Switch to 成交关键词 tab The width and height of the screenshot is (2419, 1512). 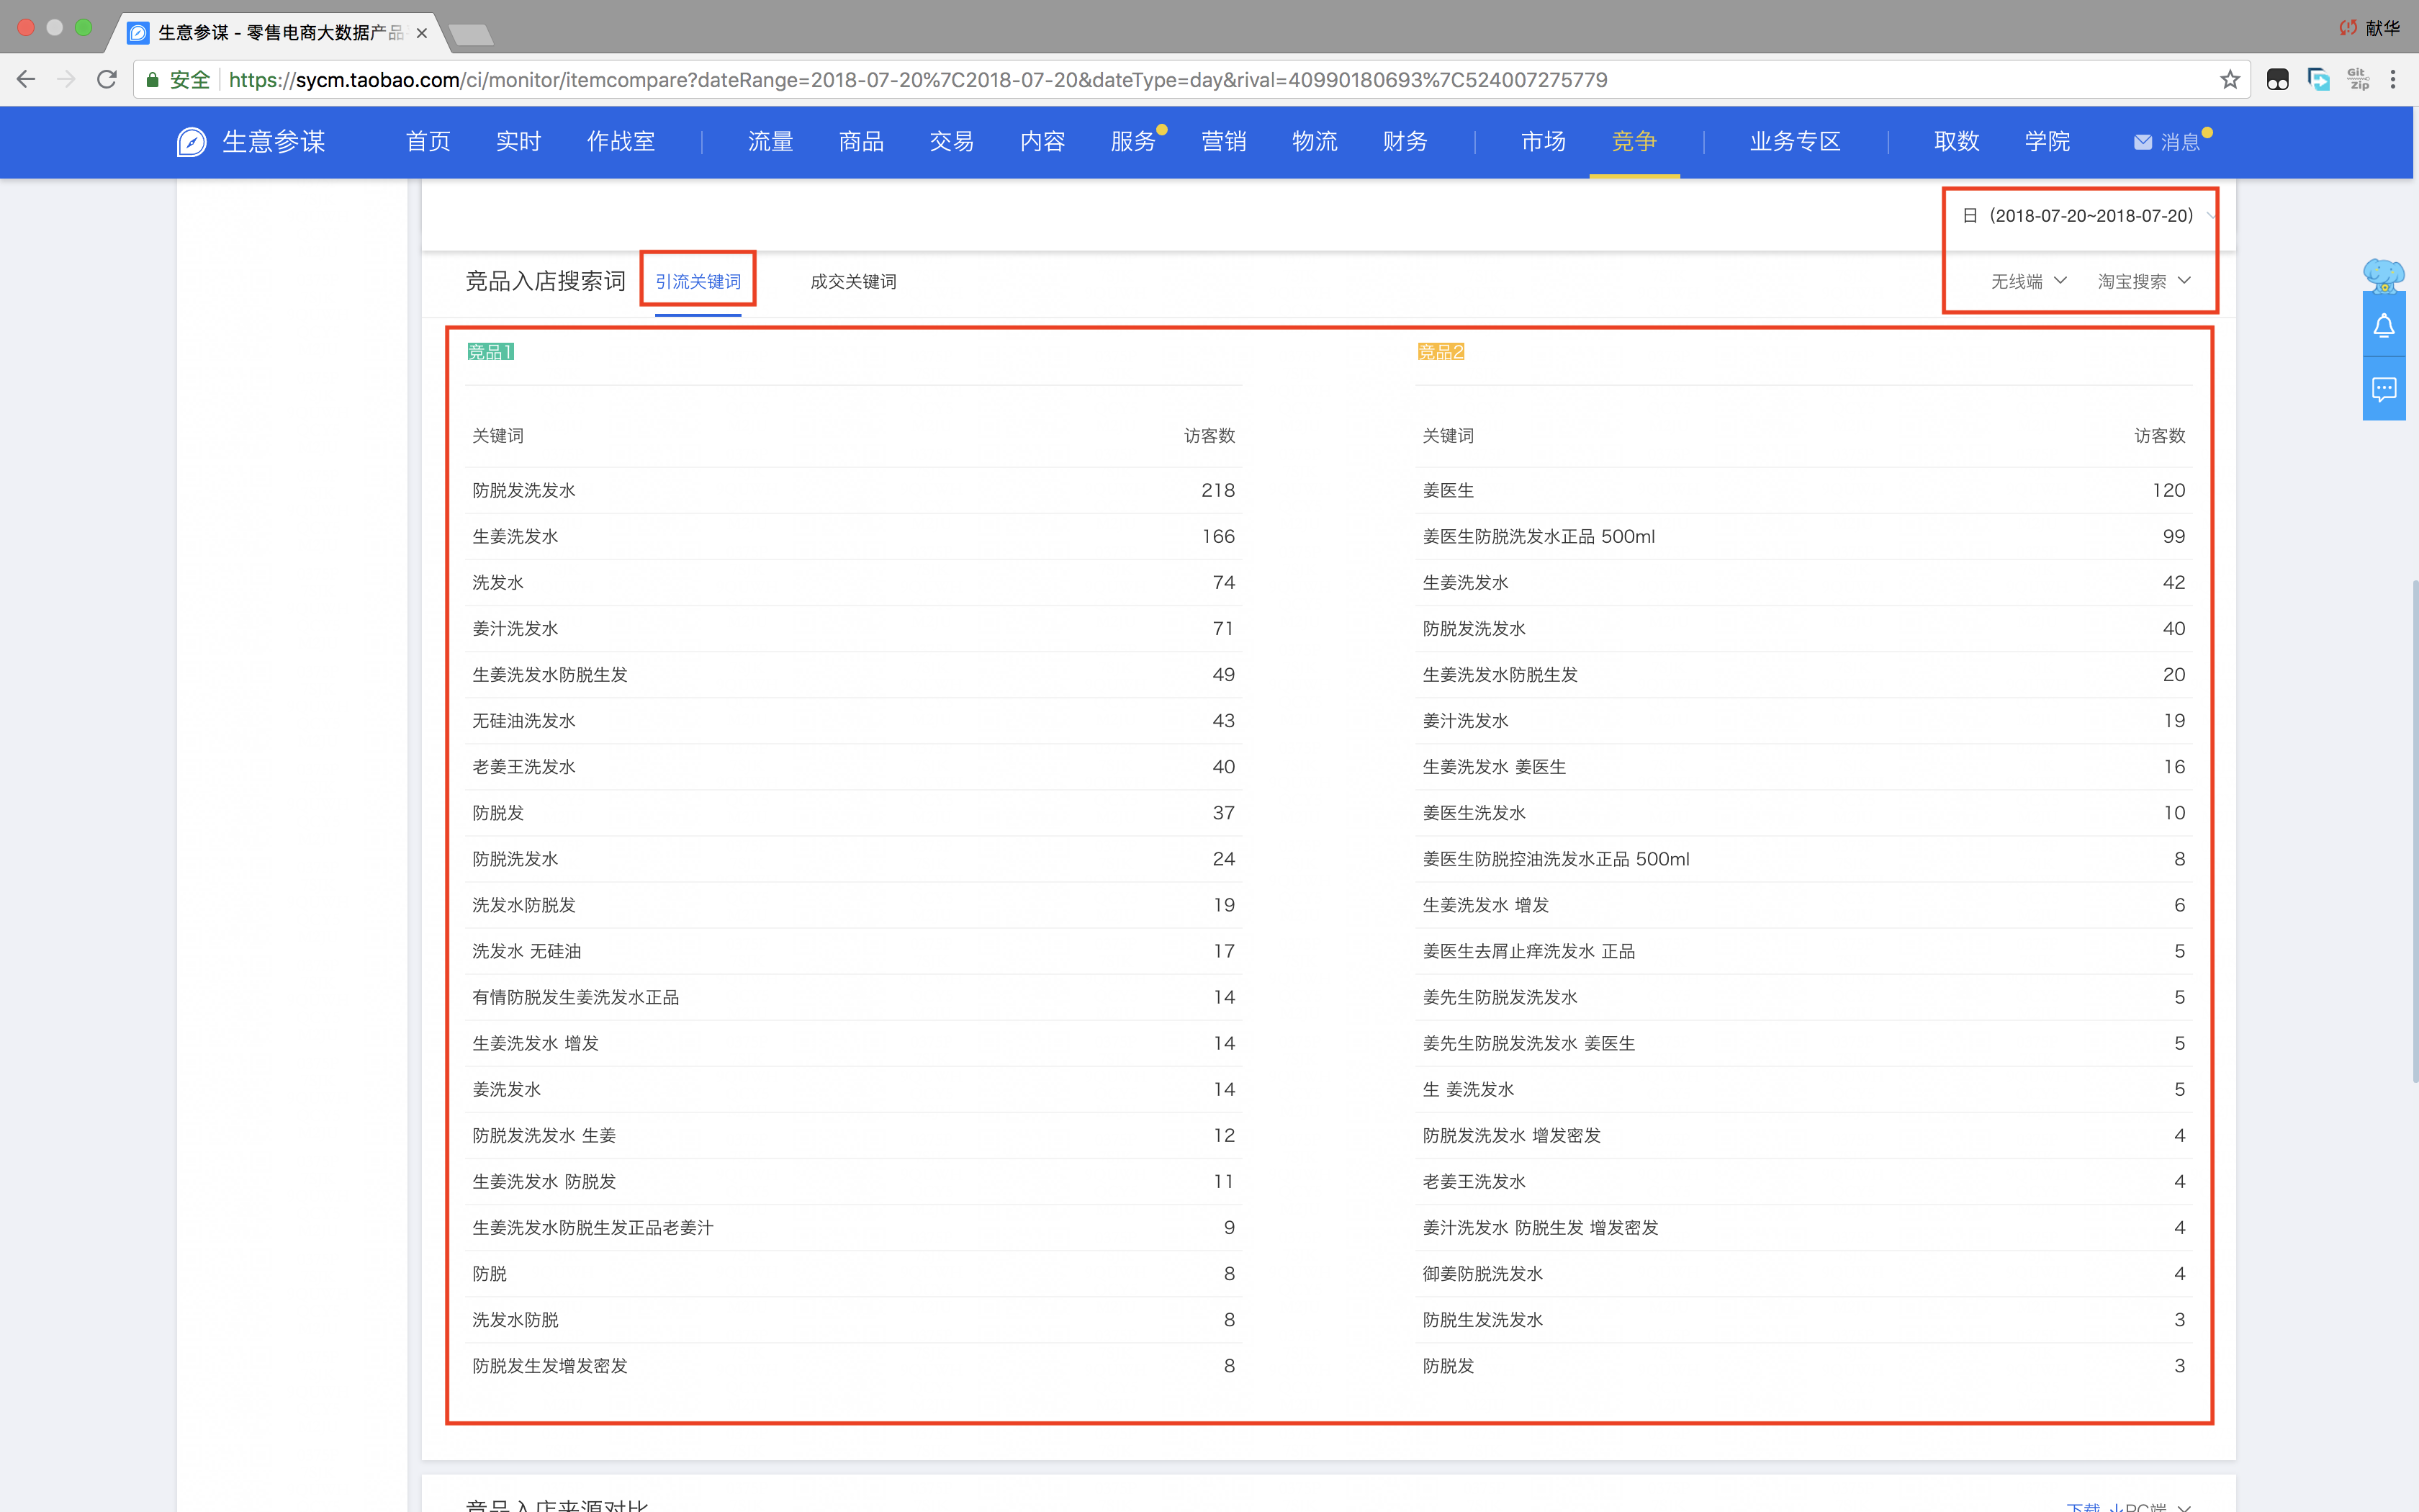click(x=852, y=282)
